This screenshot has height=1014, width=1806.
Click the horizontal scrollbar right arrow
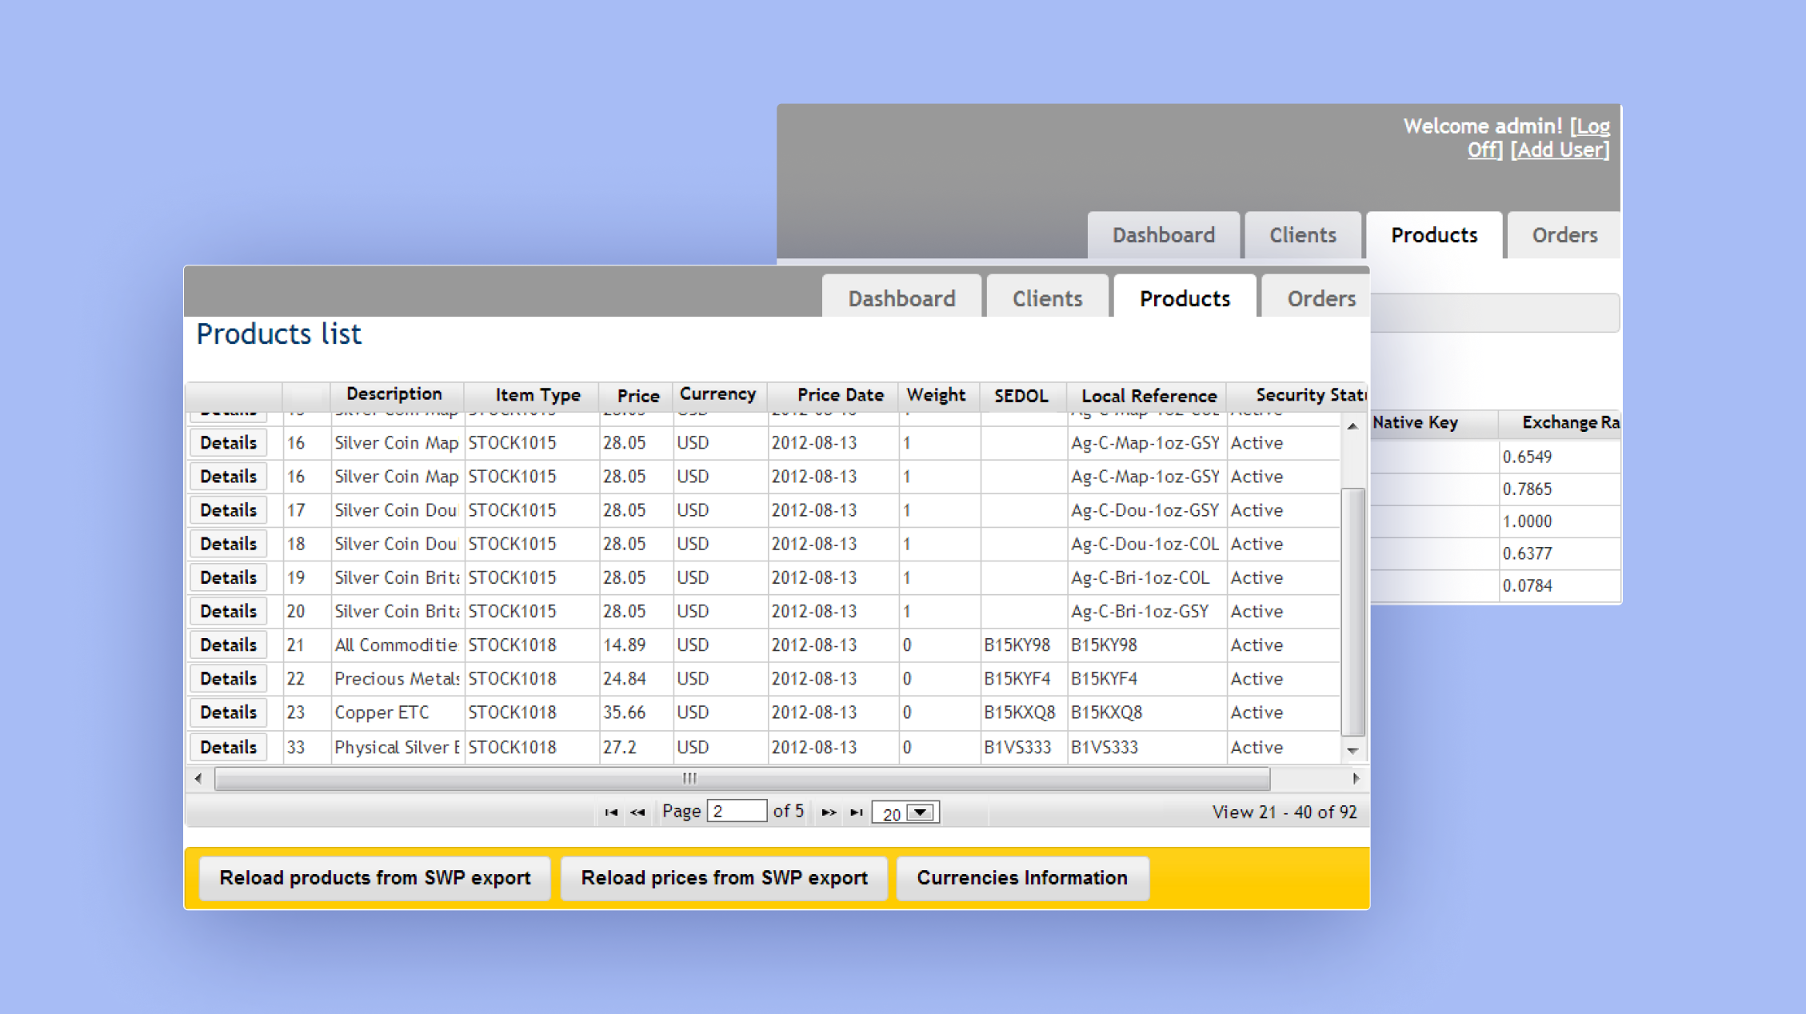click(1356, 778)
